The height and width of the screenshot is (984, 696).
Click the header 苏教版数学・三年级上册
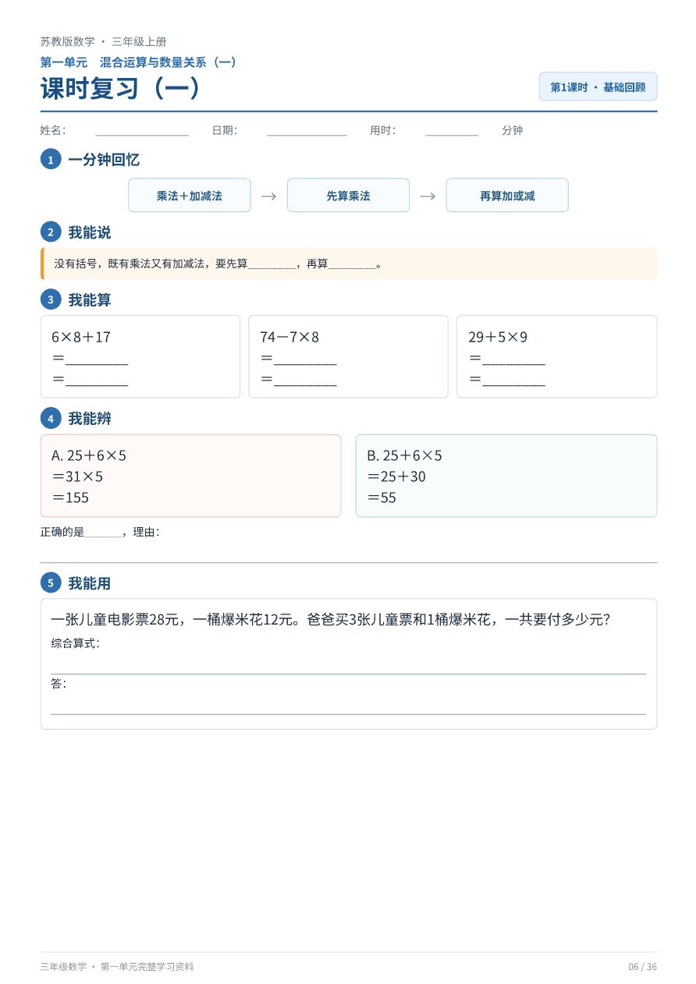click(x=103, y=42)
